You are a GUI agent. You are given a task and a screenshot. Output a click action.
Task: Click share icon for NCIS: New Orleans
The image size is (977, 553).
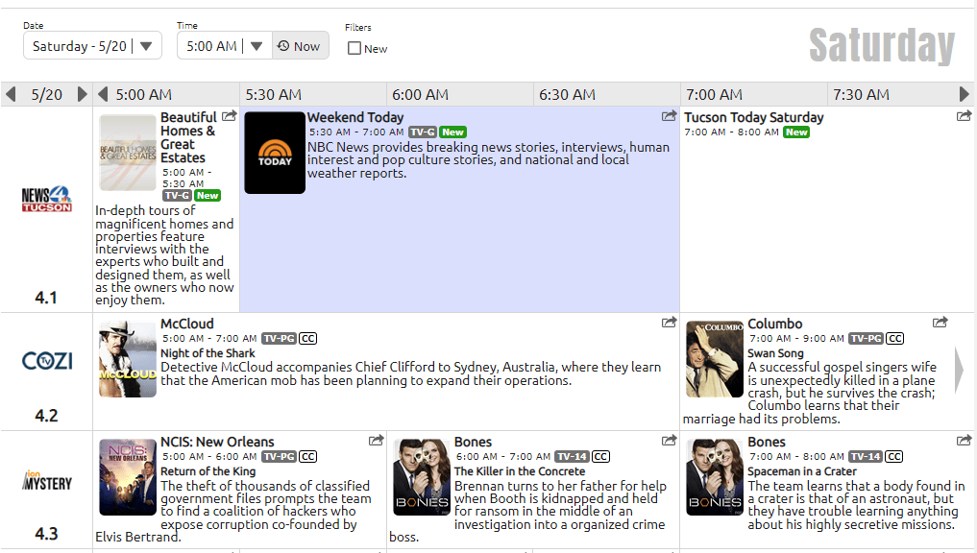click(376, 441)
